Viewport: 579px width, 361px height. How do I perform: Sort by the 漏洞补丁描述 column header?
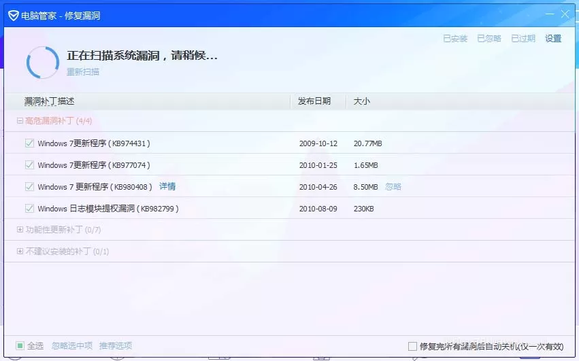coord(50,101)
